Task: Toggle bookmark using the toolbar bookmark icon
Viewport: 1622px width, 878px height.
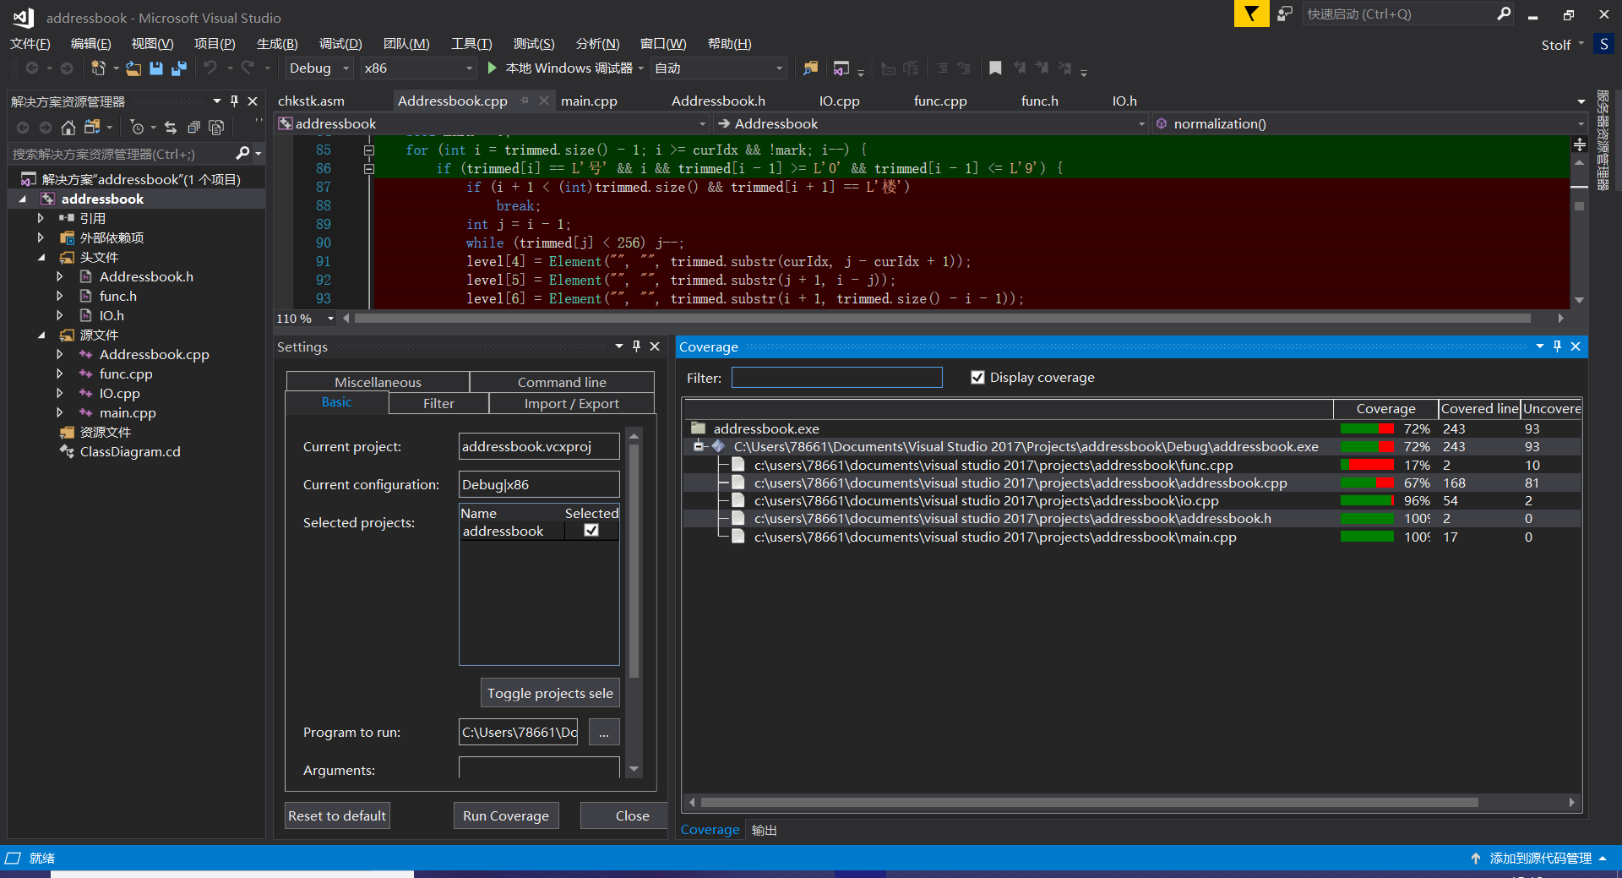Action: coord(995,68)
